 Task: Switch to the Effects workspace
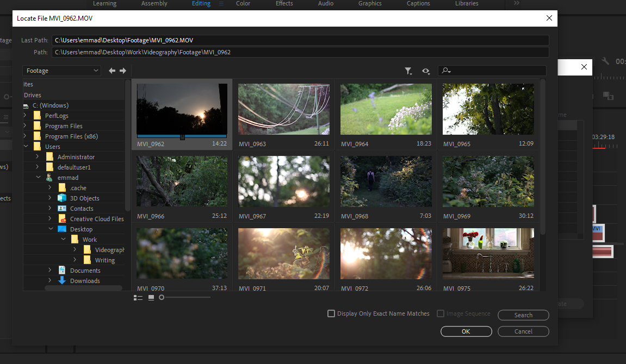point(284,4)
